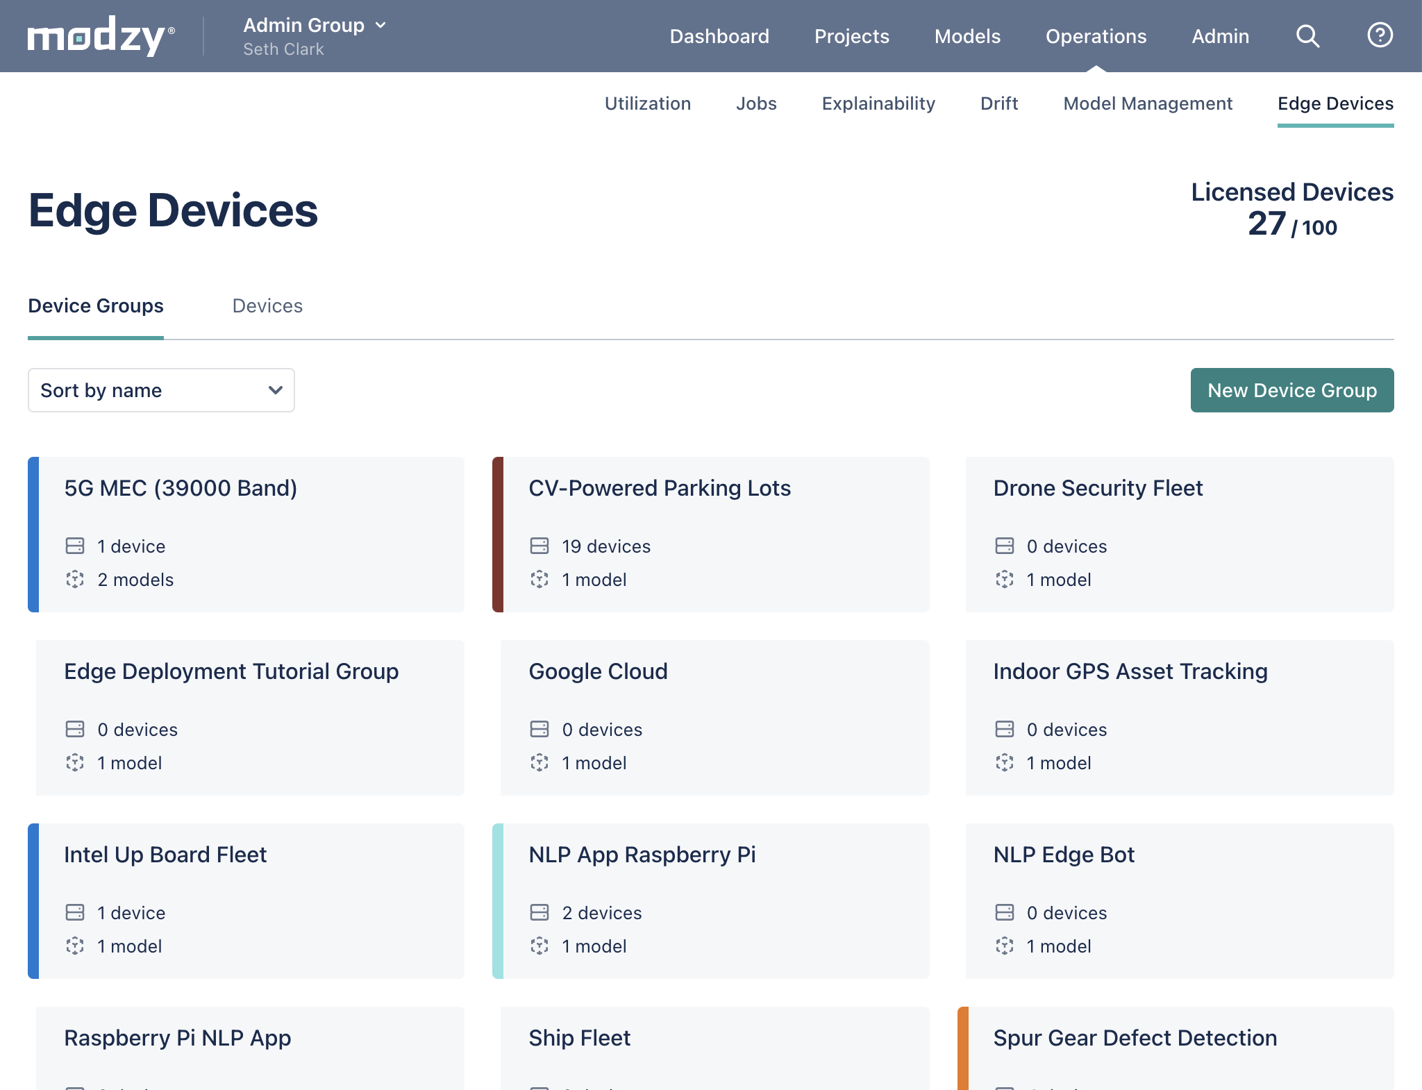This screenshot has height=1090, width=1422.
Task: Click models icon in Google Cloud card
Action: (539, 762)
